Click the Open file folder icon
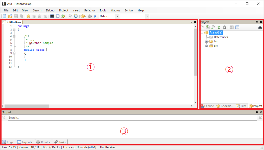Viewport: 264px width, 150px height. [10, 16]
